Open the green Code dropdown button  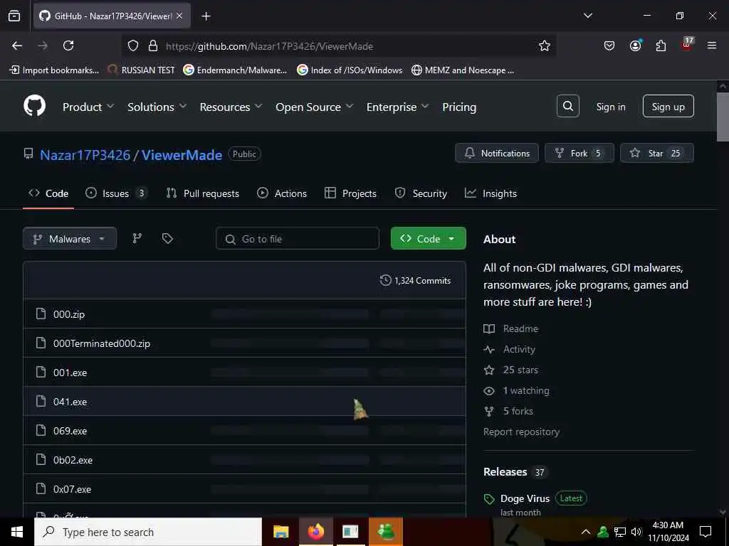(428, 239)
